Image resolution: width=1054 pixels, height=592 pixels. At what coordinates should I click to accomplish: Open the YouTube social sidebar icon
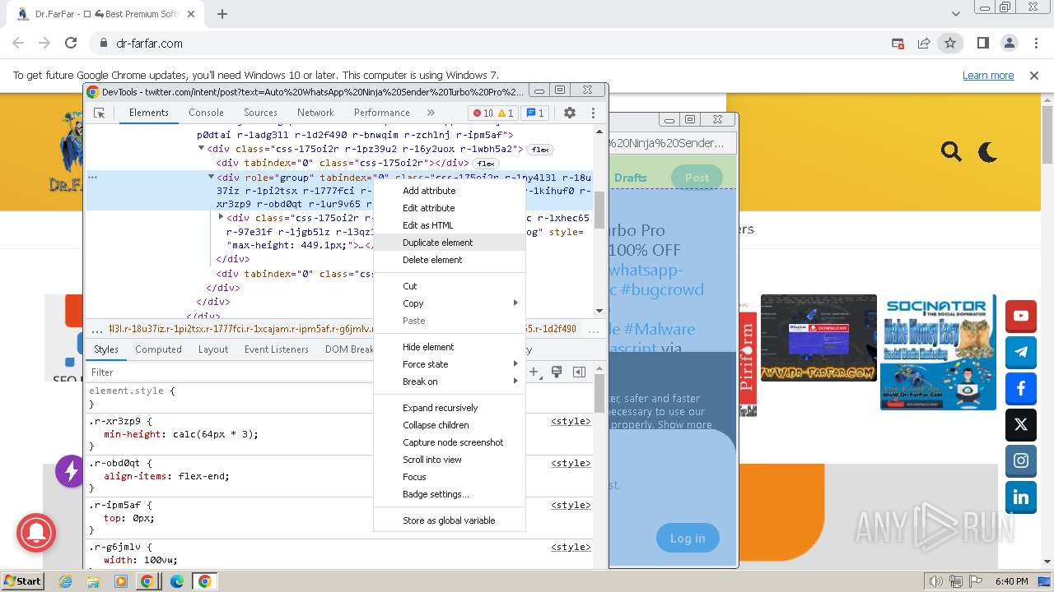click(1021, 316)
